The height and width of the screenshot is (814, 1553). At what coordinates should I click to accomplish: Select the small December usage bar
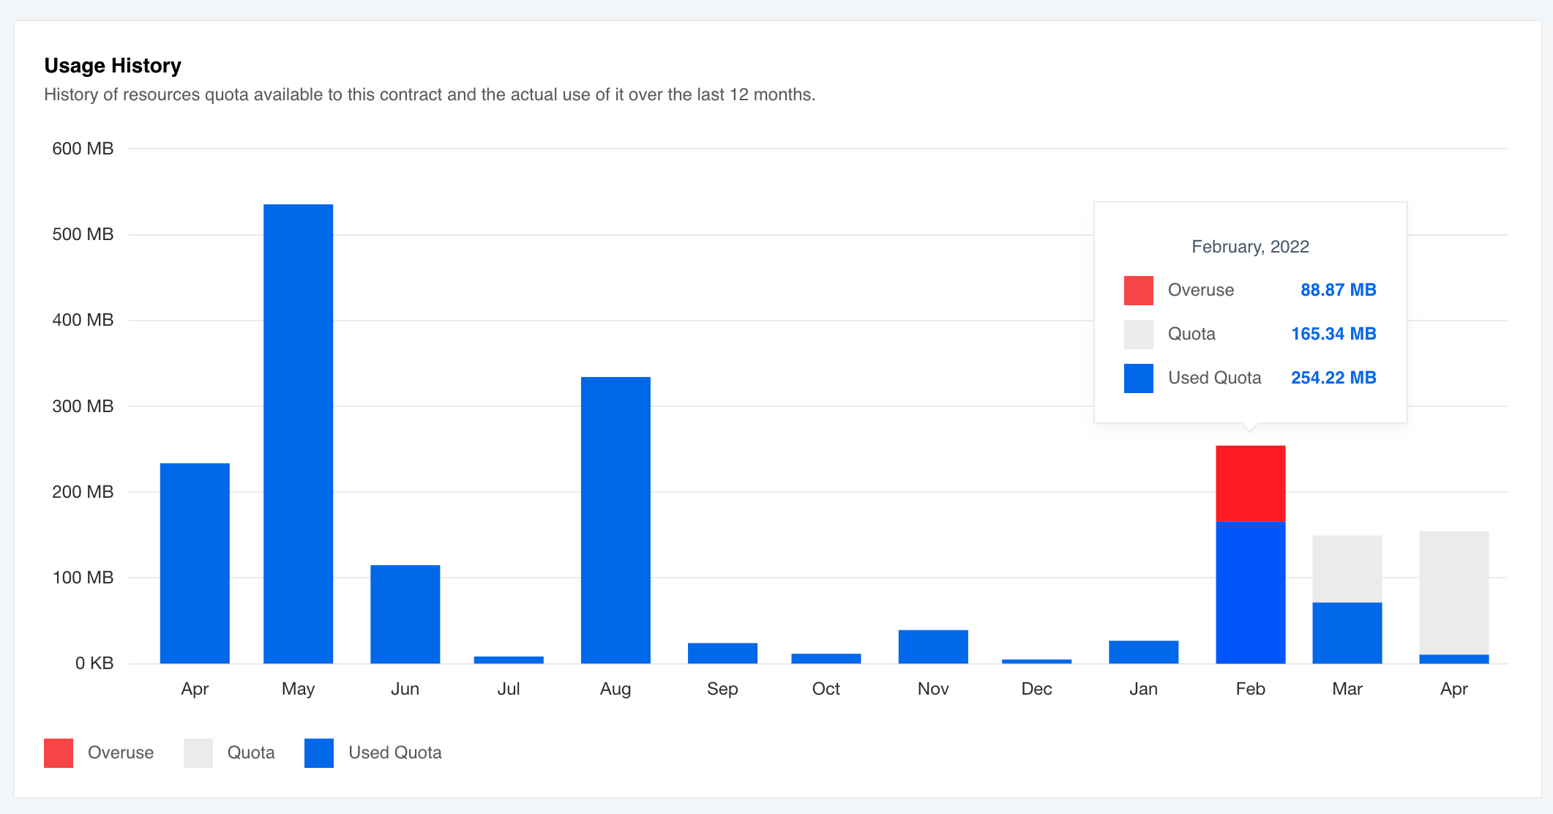click(x=1036, y=660)
